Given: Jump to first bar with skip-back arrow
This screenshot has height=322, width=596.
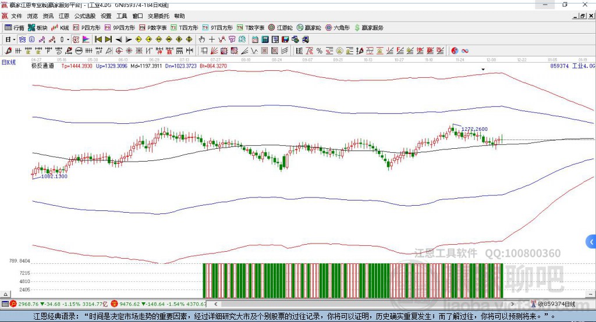Looking at the screenshot, I should click(98, 39).
